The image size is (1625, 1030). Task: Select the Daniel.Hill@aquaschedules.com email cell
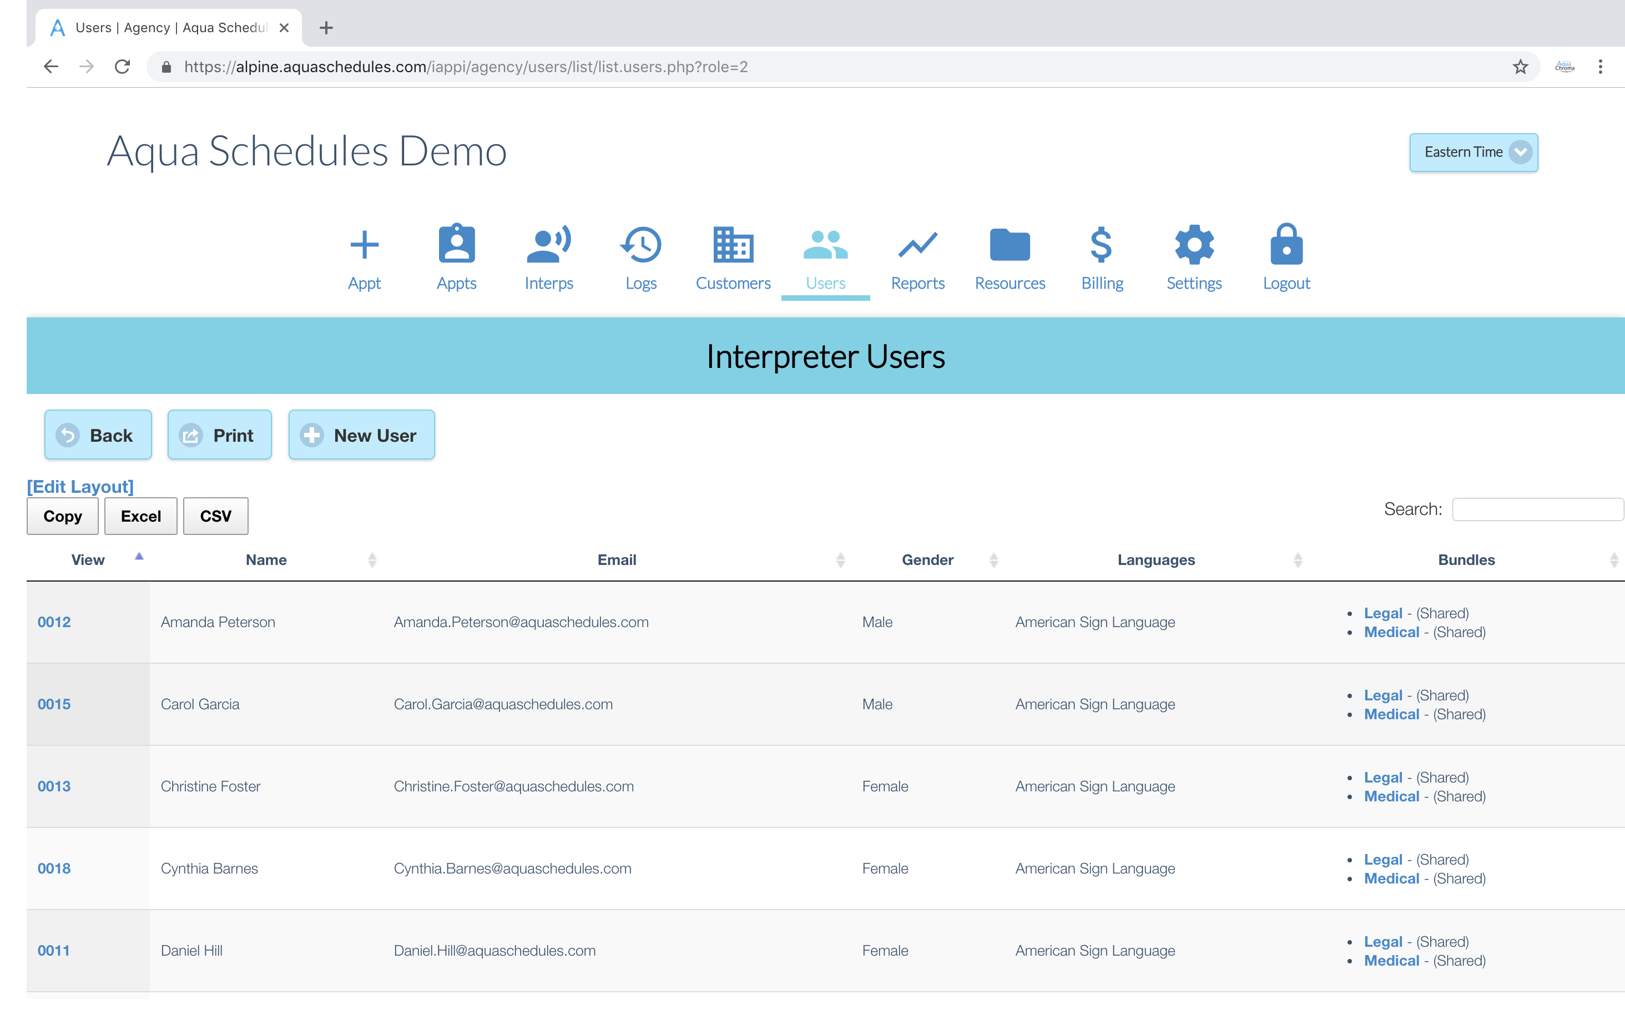tap(494, 950)
